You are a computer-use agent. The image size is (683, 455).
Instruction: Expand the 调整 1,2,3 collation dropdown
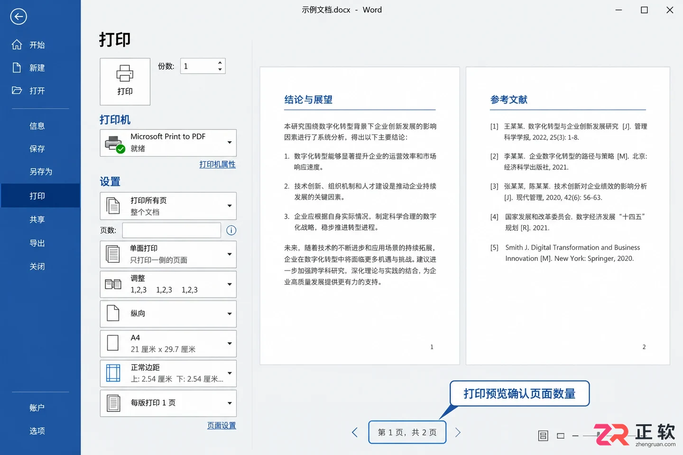(x=230, y=284)
